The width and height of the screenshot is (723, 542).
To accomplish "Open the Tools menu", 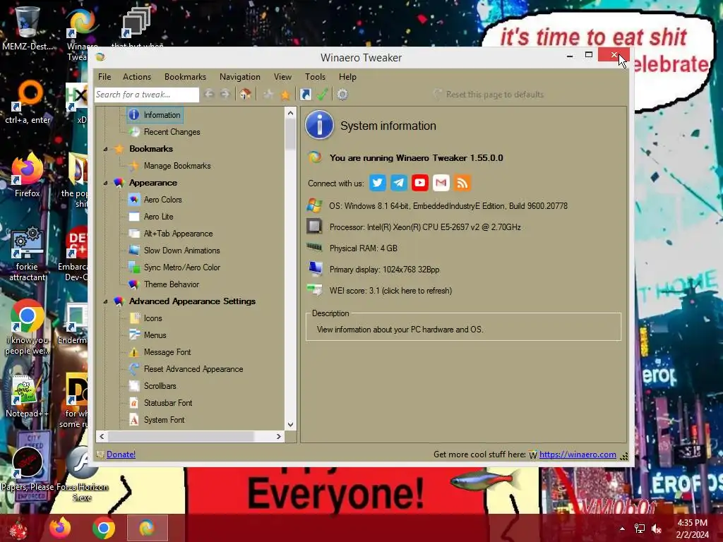I will pyautogui.click(x=316, y=77).
